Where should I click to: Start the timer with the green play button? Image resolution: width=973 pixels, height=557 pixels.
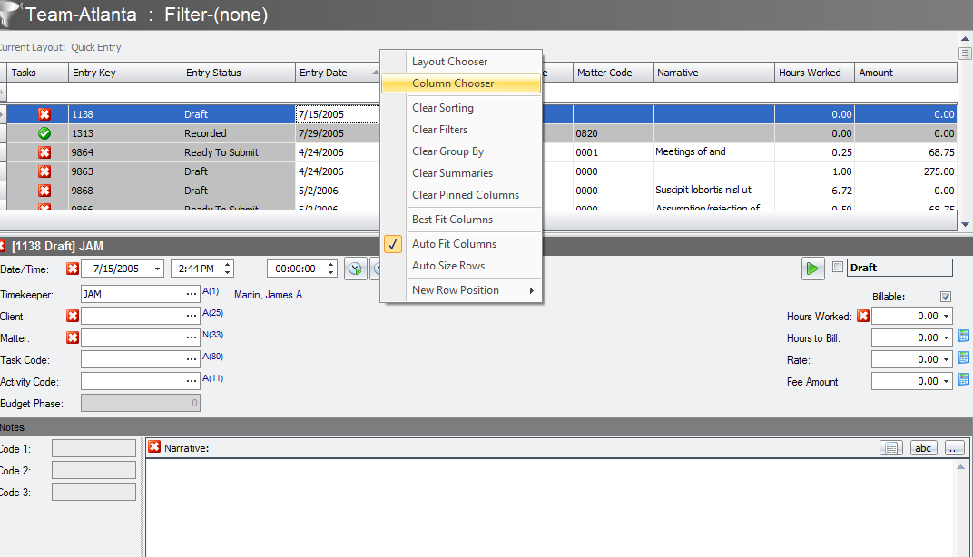(x=812, y=268)
